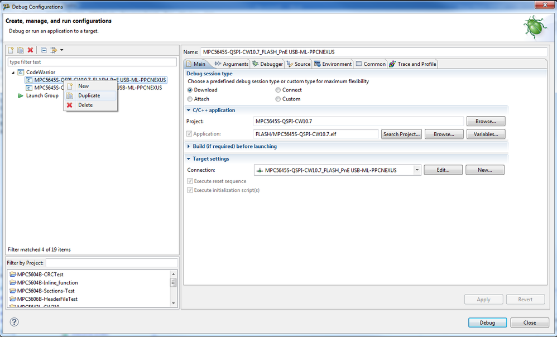Click New connection button
557x337 pixels.
coord(485,170)
